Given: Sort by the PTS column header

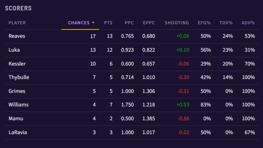Looking at the screenshot, I should pyautogui.click(x=108, y=23).
